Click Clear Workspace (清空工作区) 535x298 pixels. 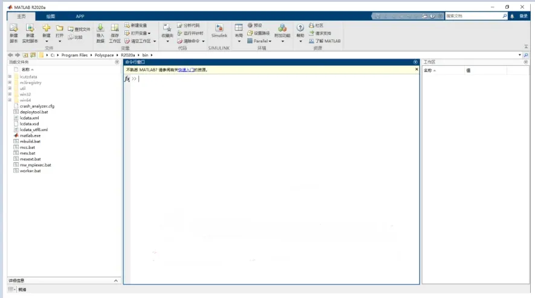(137, 41)
